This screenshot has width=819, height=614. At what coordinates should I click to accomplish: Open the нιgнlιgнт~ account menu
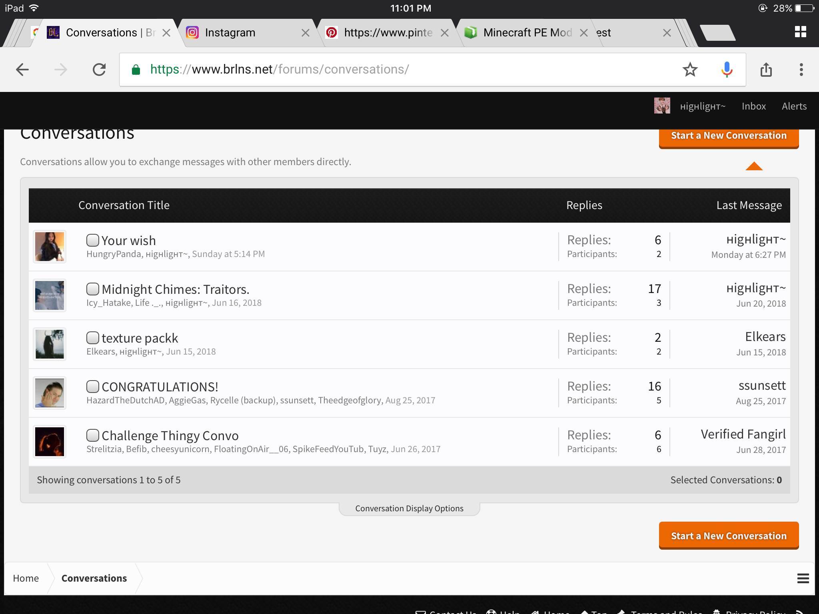[703, 106]
